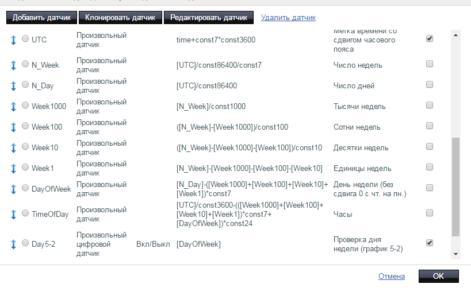Select the Week10 radio button

pyautogui.click(x=25, y=147)
